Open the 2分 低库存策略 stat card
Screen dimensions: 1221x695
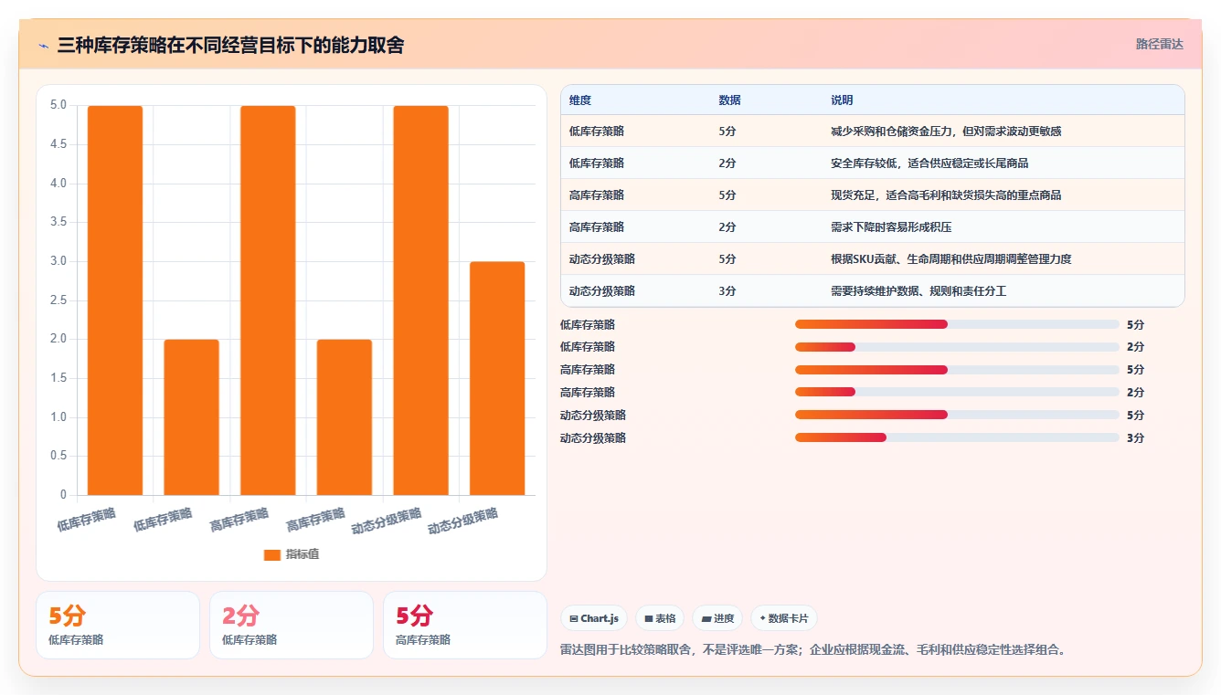point(292,625)
